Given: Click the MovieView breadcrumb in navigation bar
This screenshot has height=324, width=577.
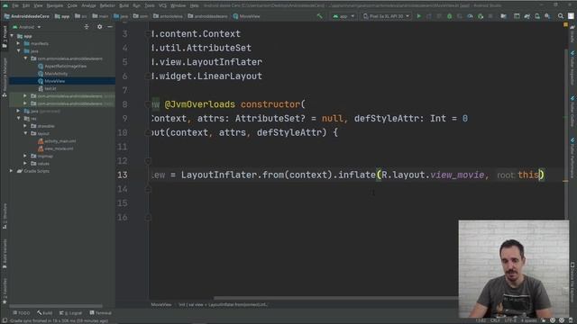Looking at the screenshot, I should click(x=246, y=16).
